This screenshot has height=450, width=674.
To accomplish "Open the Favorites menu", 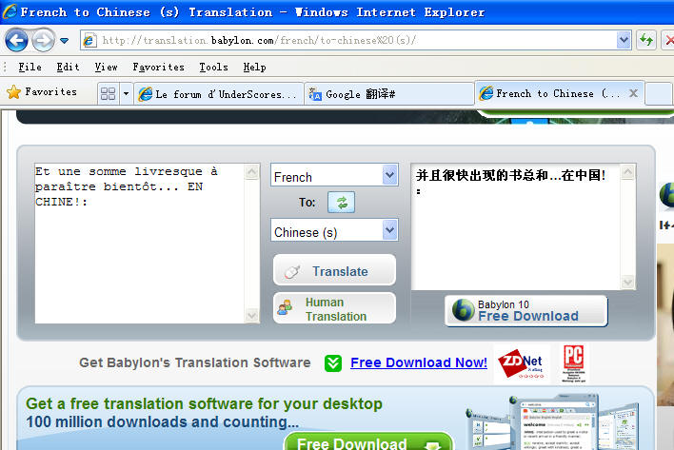I will coord(159,67).
